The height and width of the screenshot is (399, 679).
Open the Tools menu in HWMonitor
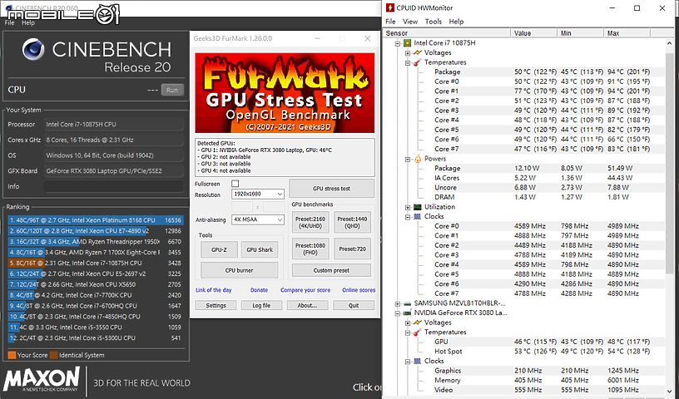pos(433,22)
